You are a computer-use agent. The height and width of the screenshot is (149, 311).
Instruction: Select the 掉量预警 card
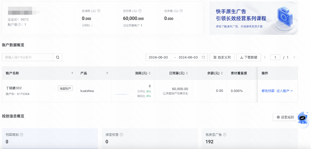[150, 139]
